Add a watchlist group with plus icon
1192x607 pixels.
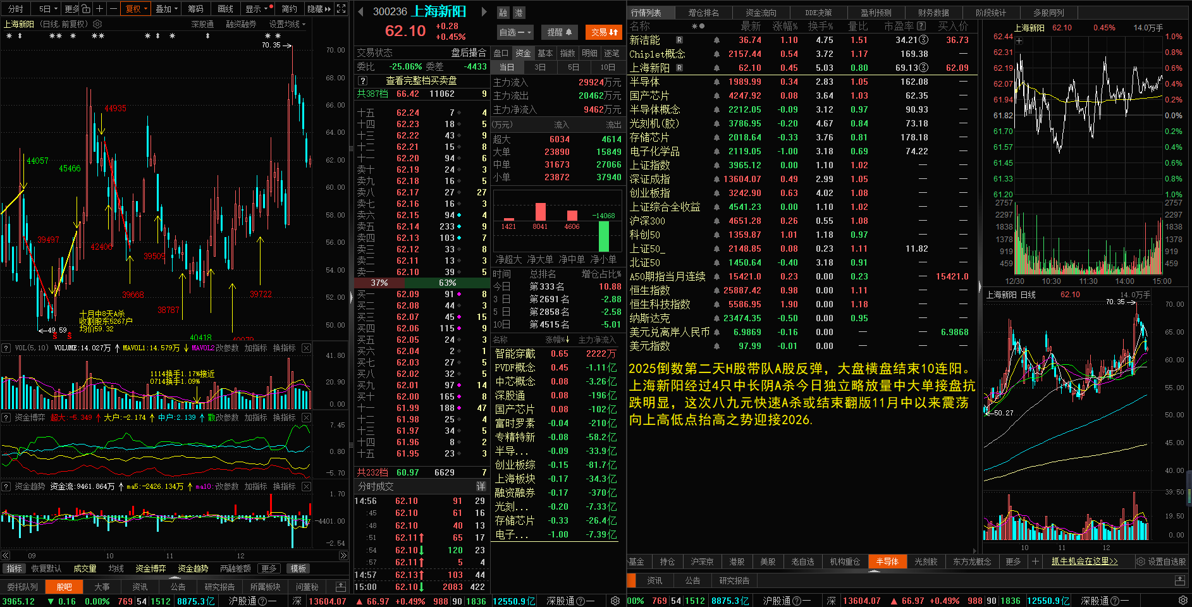[x=1035, y=561]
